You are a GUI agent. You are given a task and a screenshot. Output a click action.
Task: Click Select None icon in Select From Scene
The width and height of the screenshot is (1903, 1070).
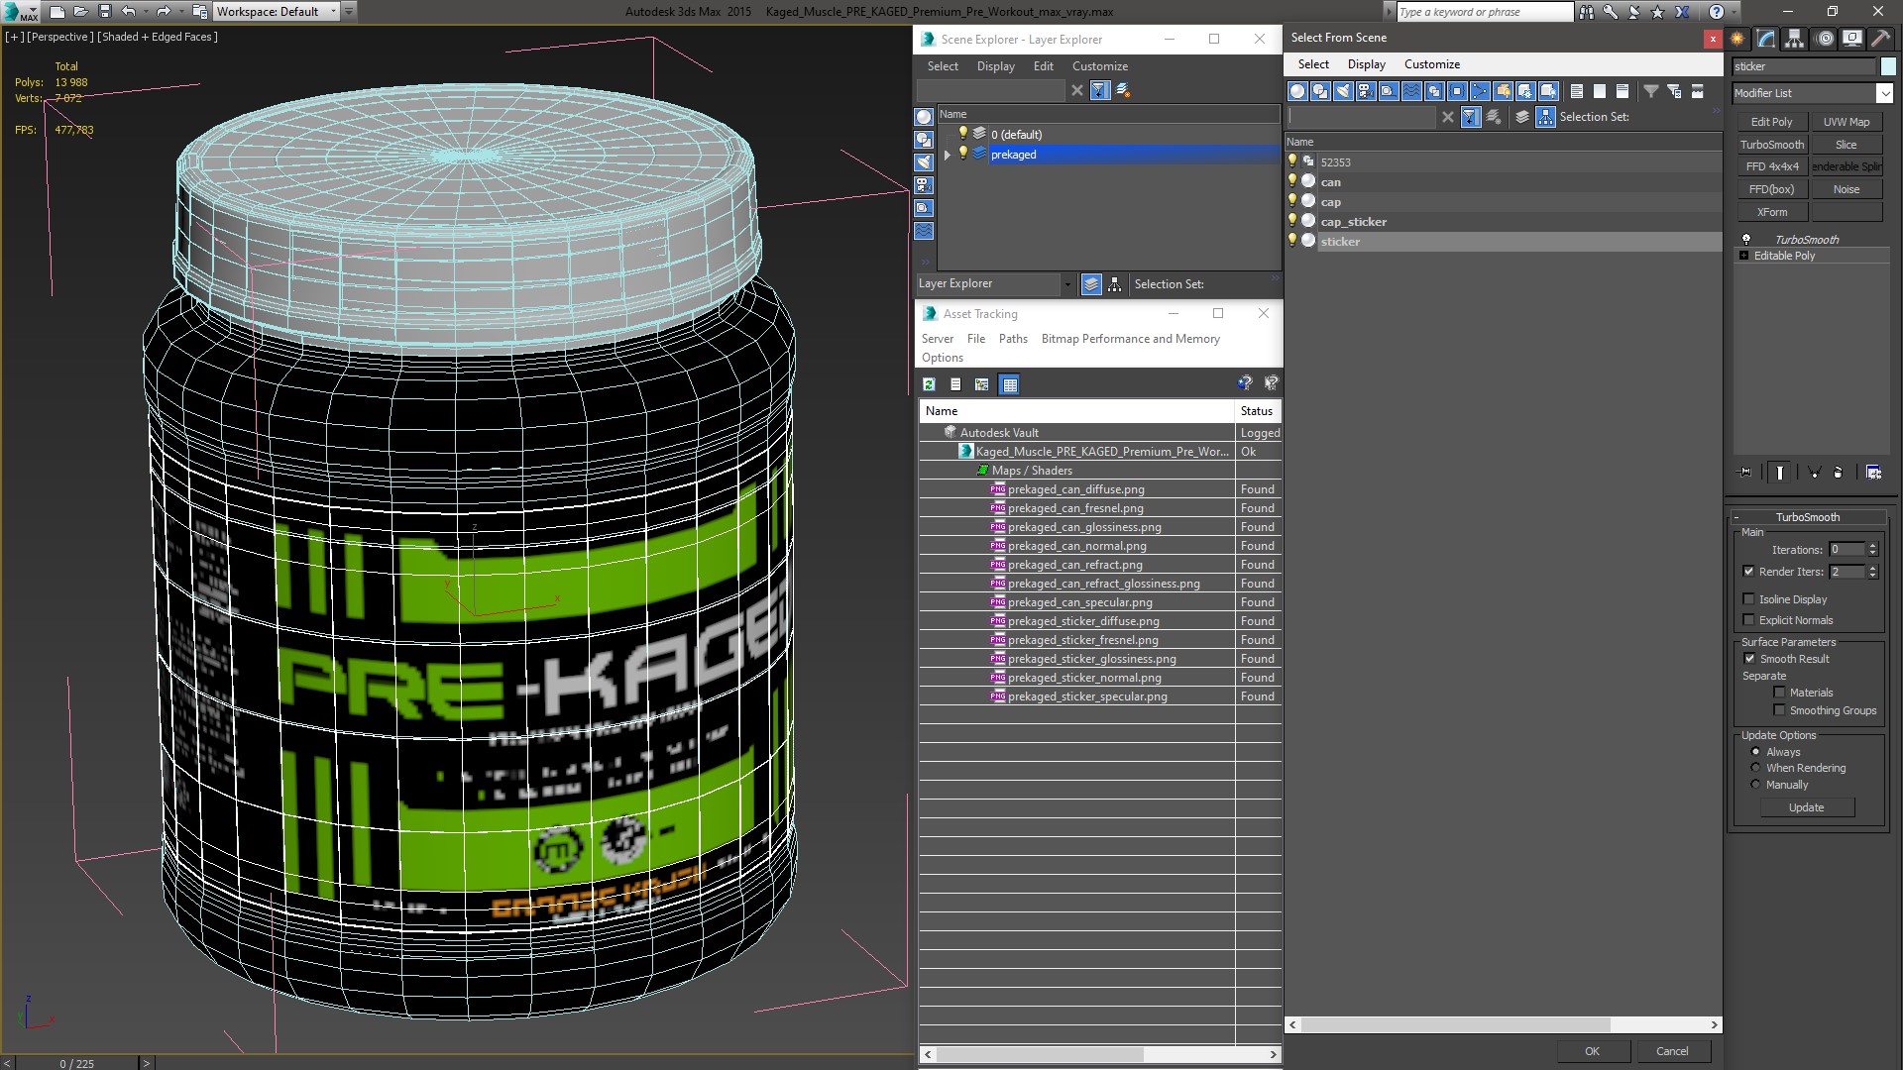tap(1599, 91)
